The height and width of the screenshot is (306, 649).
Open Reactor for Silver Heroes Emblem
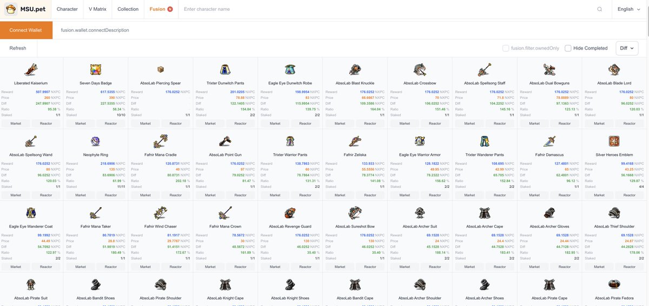pos(630,195)
